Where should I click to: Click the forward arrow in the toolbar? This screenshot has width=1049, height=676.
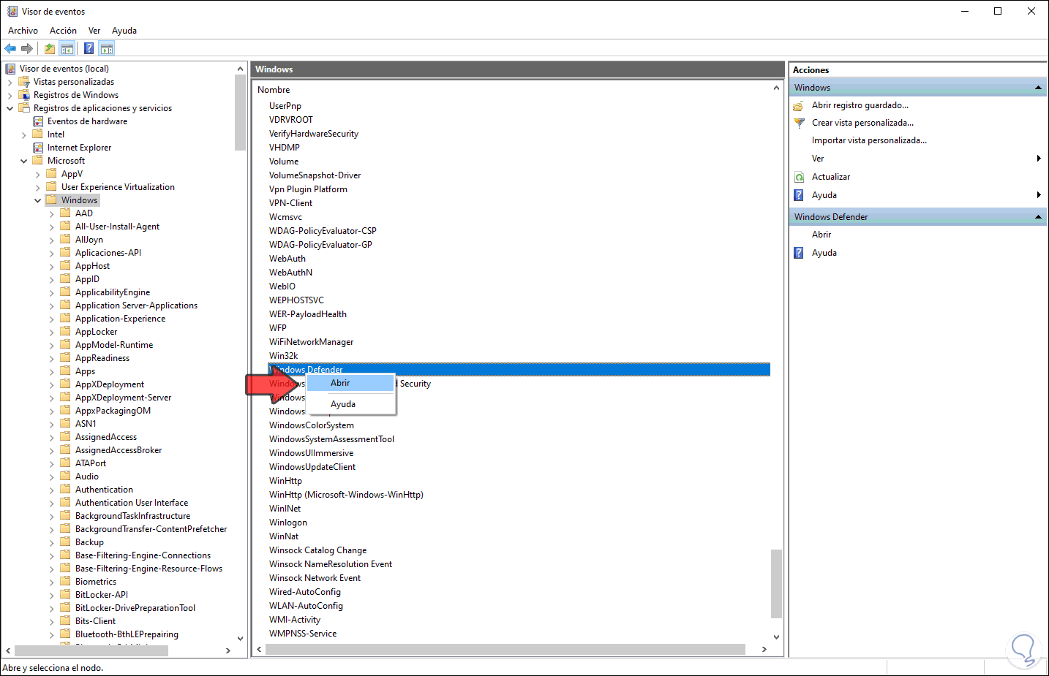click(27, 49)
